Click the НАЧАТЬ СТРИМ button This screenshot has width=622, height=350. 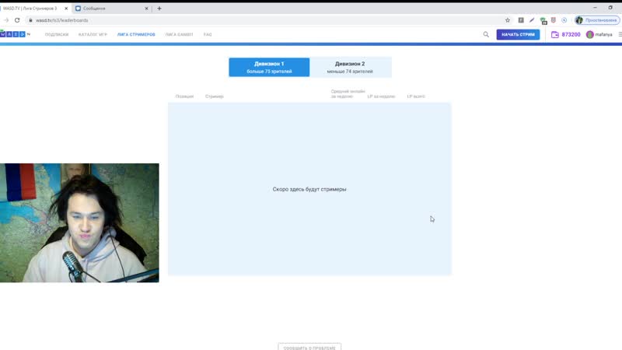518,34
